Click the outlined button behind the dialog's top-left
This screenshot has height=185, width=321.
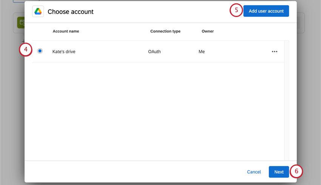pyautogui.click(x=18, y=1)
